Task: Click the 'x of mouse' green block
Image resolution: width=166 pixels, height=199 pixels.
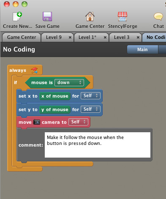Action: (55, 96)
